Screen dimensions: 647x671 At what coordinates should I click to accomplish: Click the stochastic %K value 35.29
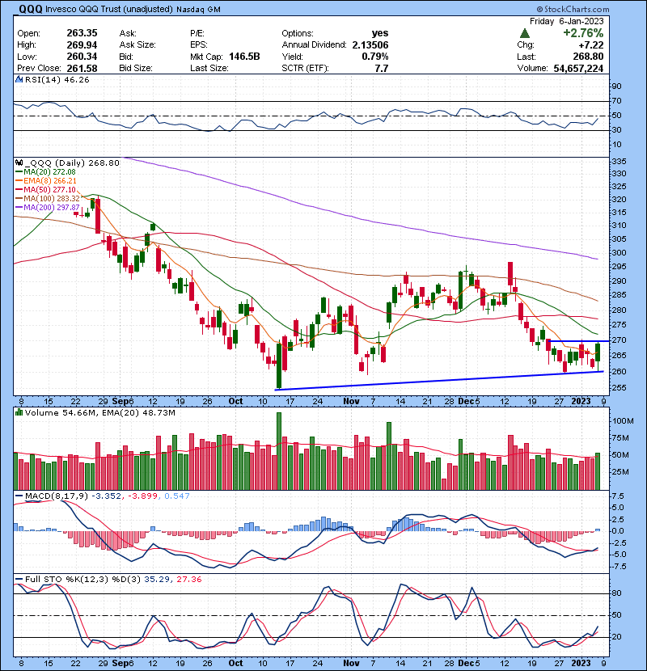tap(156, 579)
